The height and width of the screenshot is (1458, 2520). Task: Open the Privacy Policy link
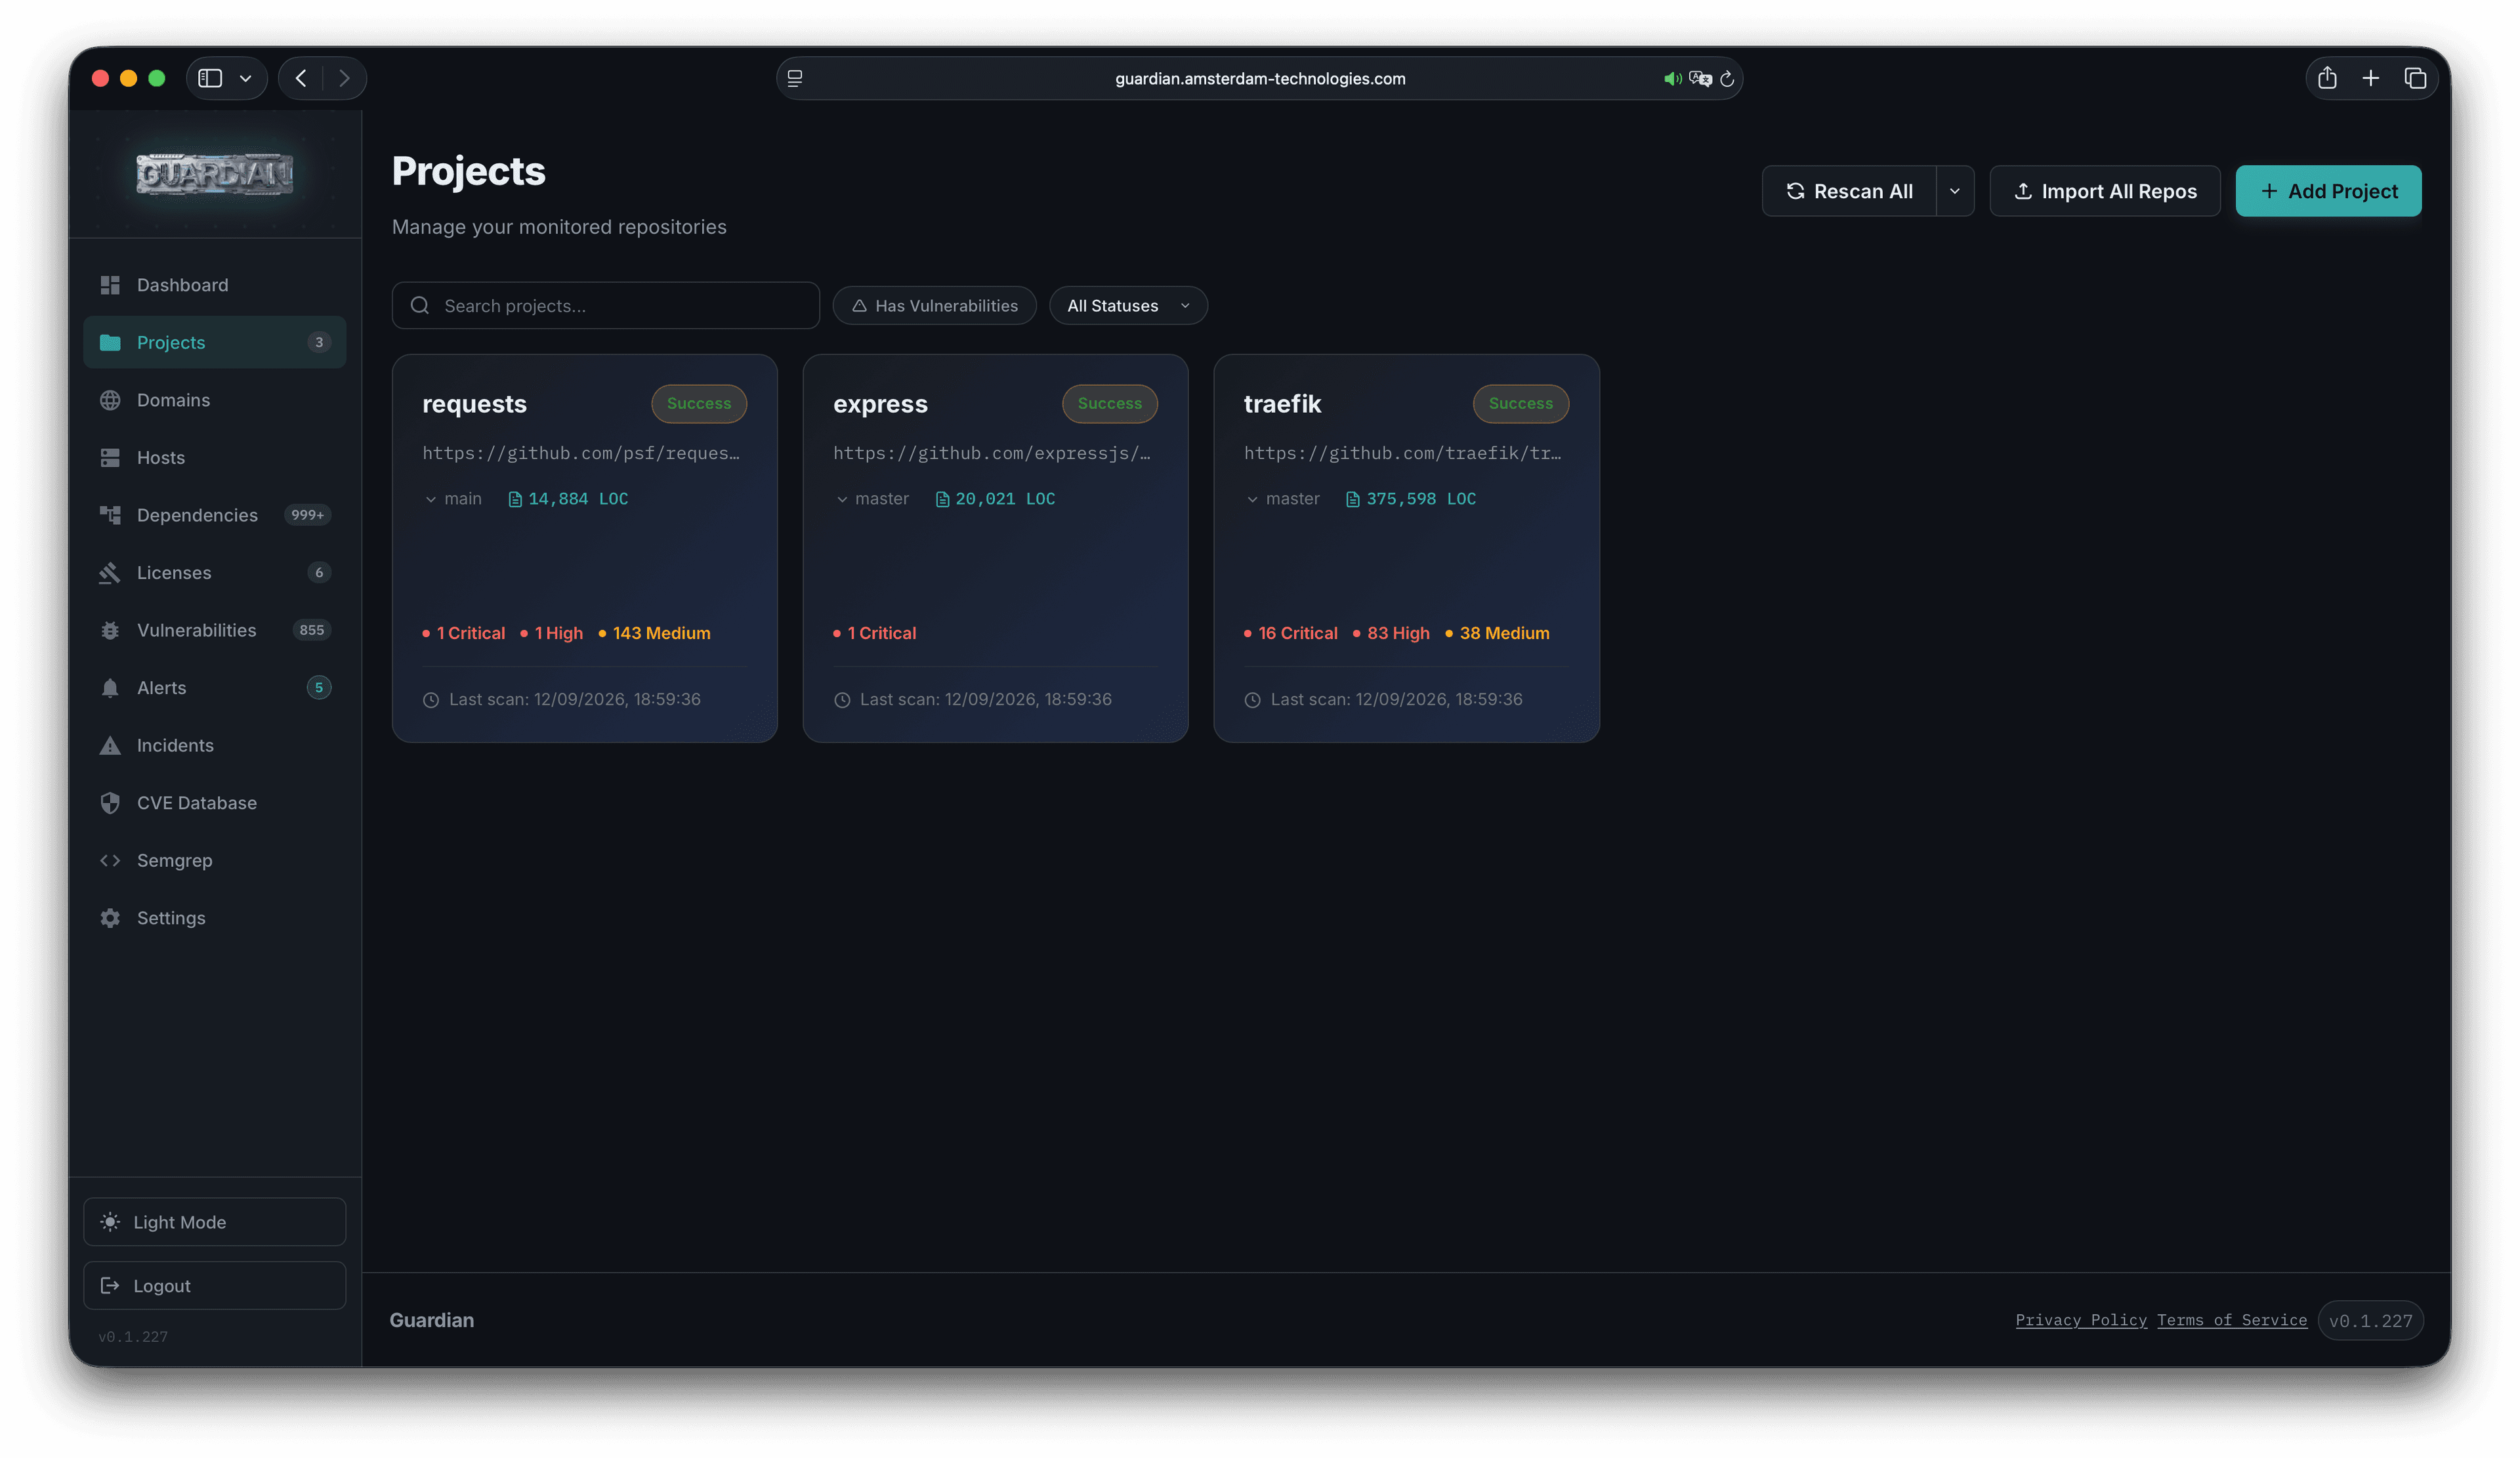[x=2081, y=1320]
